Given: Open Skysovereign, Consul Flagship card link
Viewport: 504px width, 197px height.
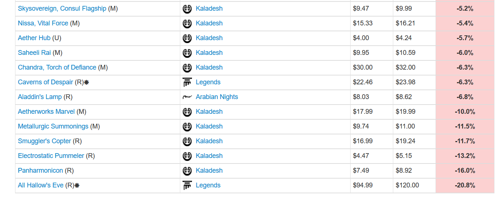Looking at the screenshot, I should (62, 8).
